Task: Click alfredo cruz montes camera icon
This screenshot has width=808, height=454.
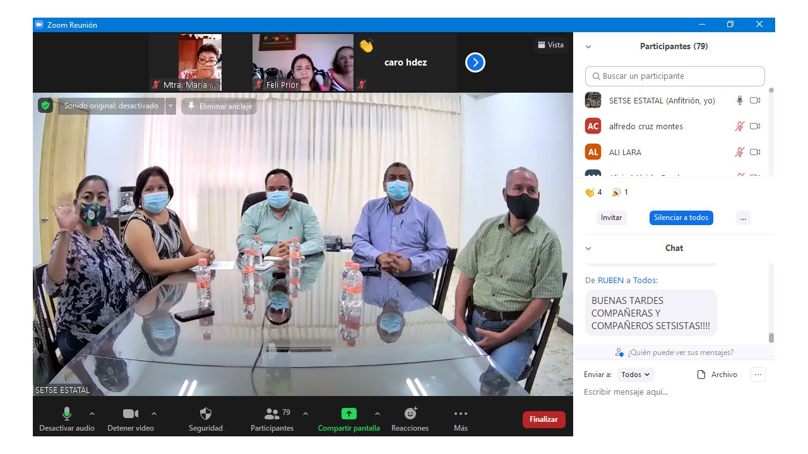Action: 755,126
